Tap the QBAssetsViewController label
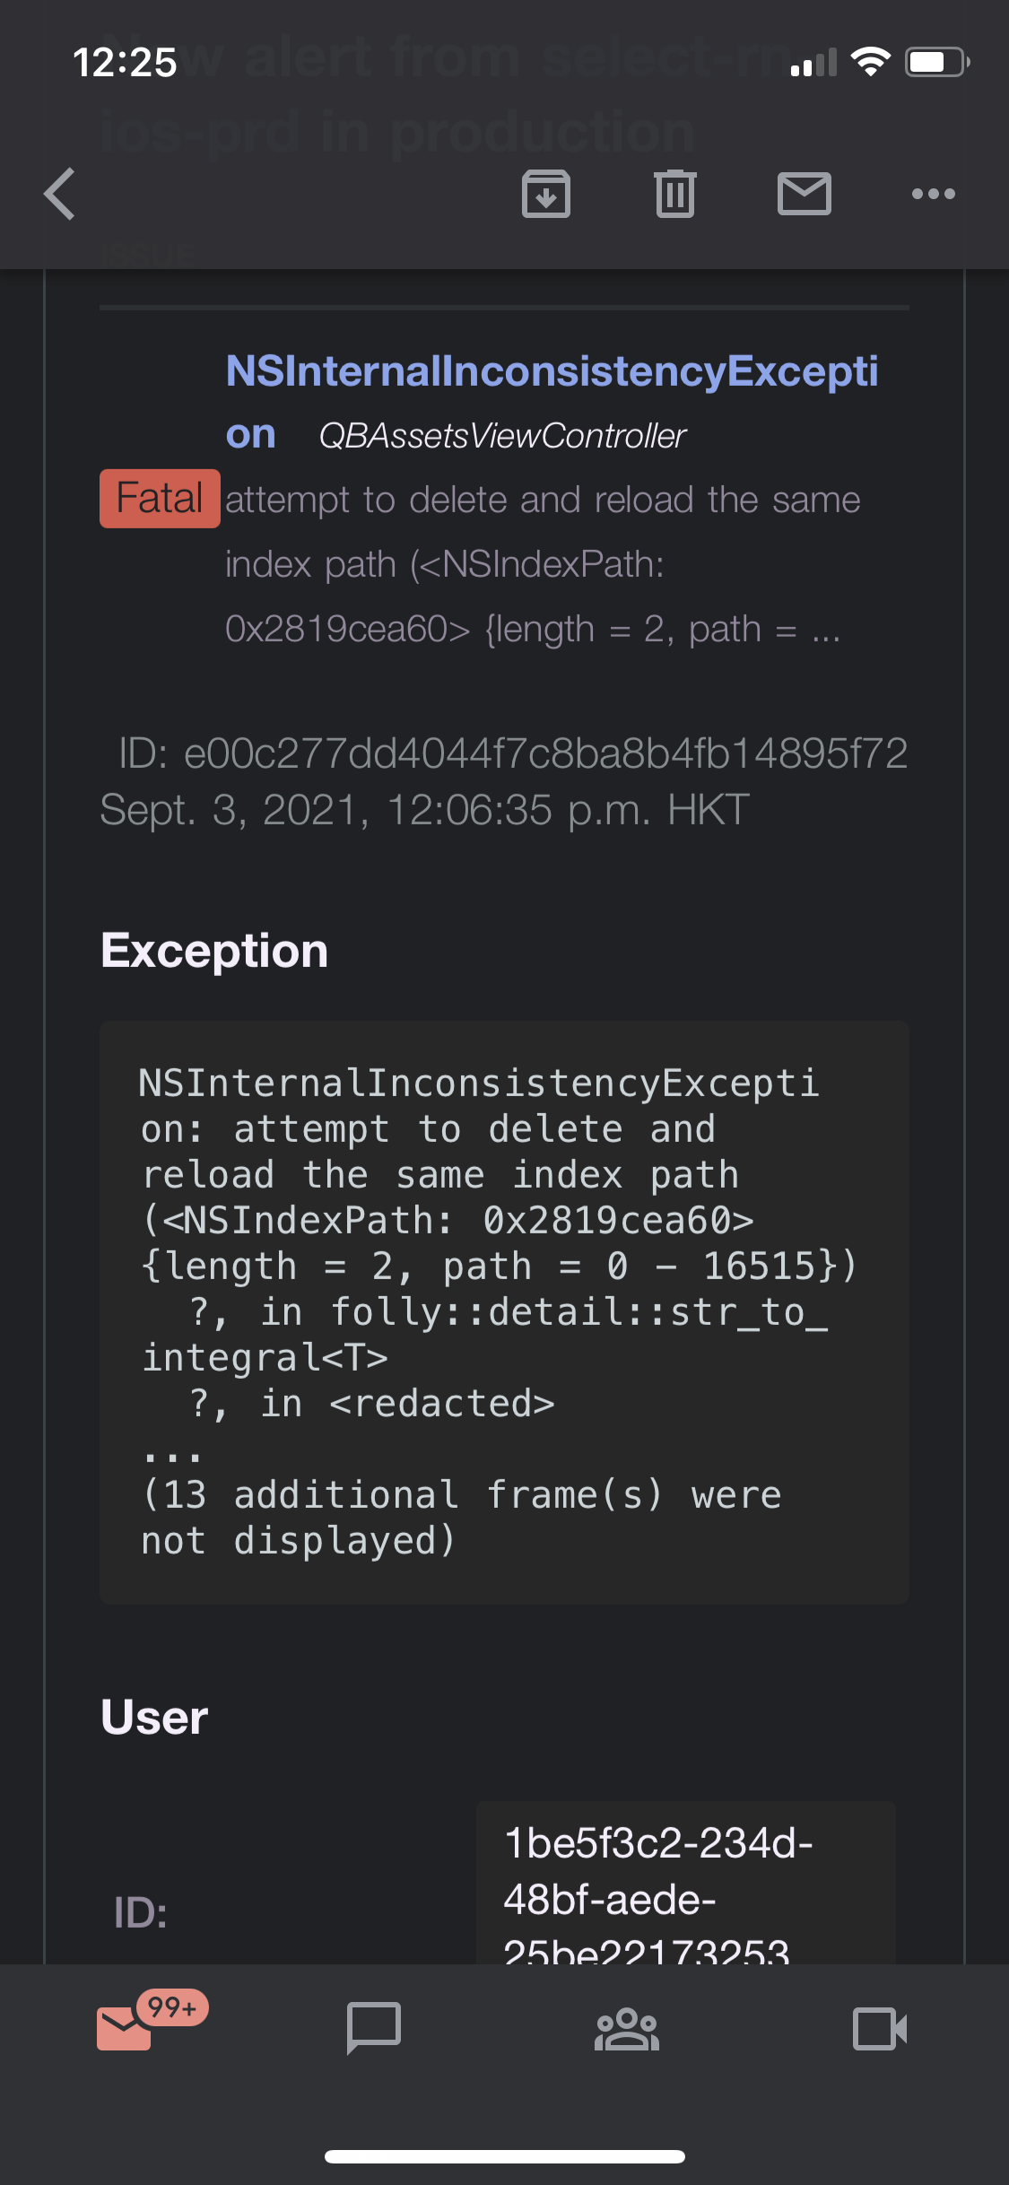1009x2185 pixels. [x=502, y=437]
